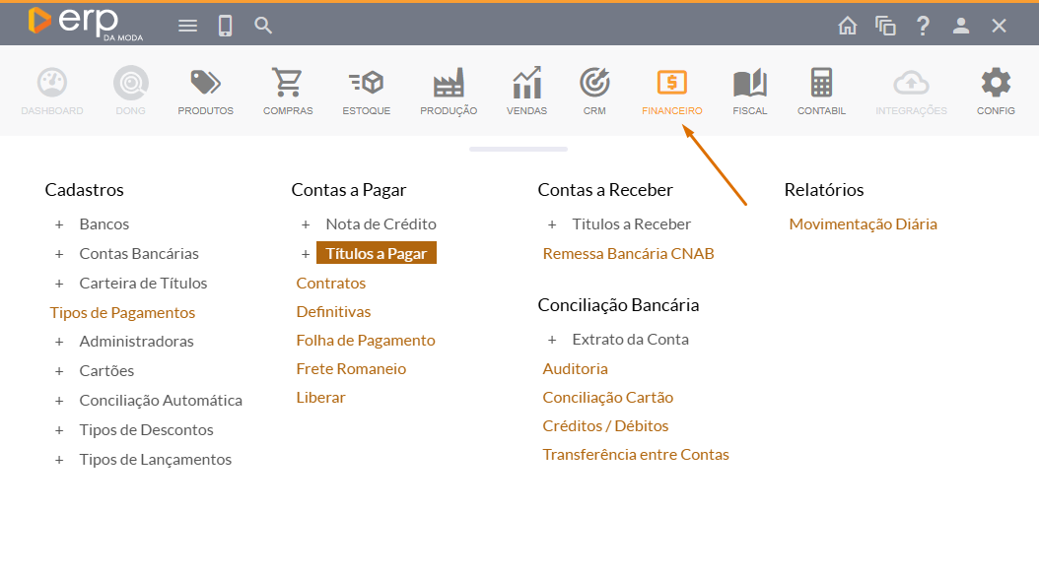Expand Extrato da Conta plus sign
1039x574 pixels.
552,340
